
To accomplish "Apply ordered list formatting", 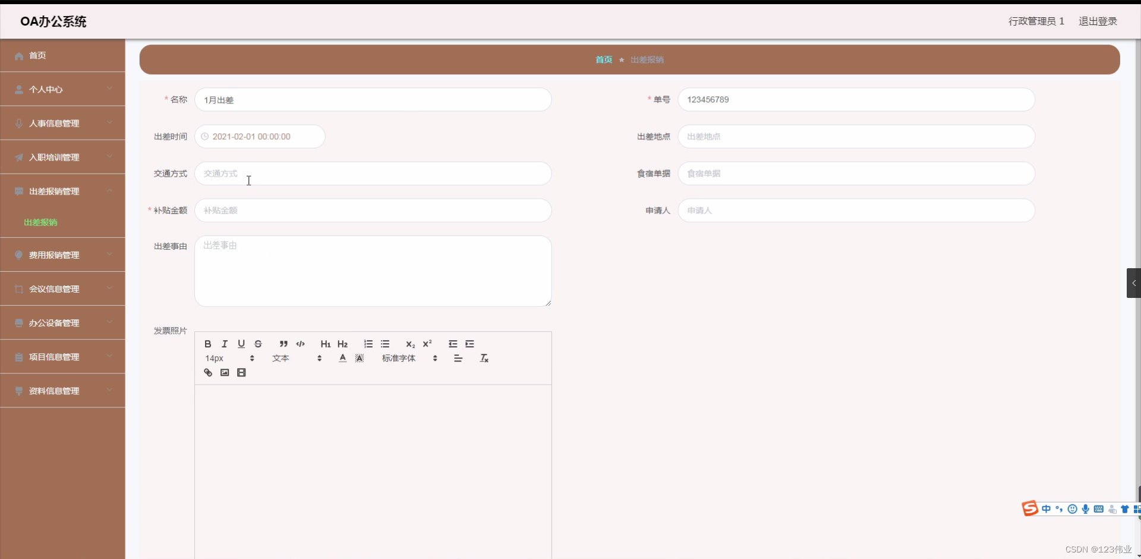I will 367,344.
